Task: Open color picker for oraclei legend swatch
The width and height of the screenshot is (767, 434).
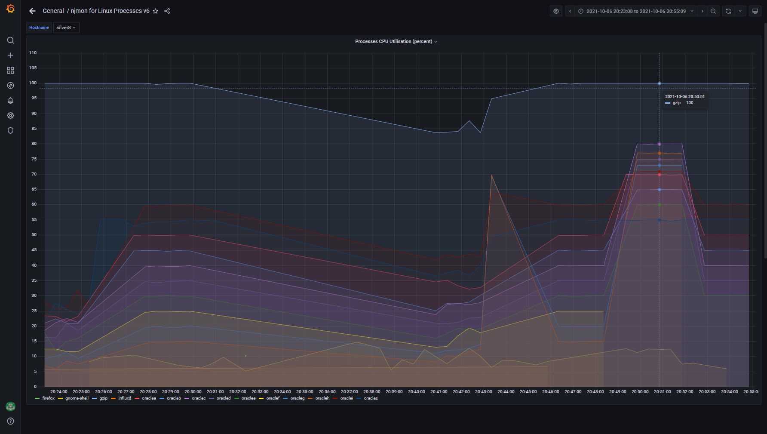Action: (x=335, y=398)
